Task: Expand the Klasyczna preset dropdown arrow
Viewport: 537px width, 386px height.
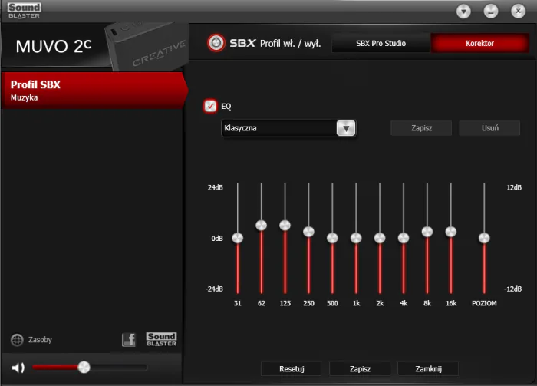Action: 346,128
